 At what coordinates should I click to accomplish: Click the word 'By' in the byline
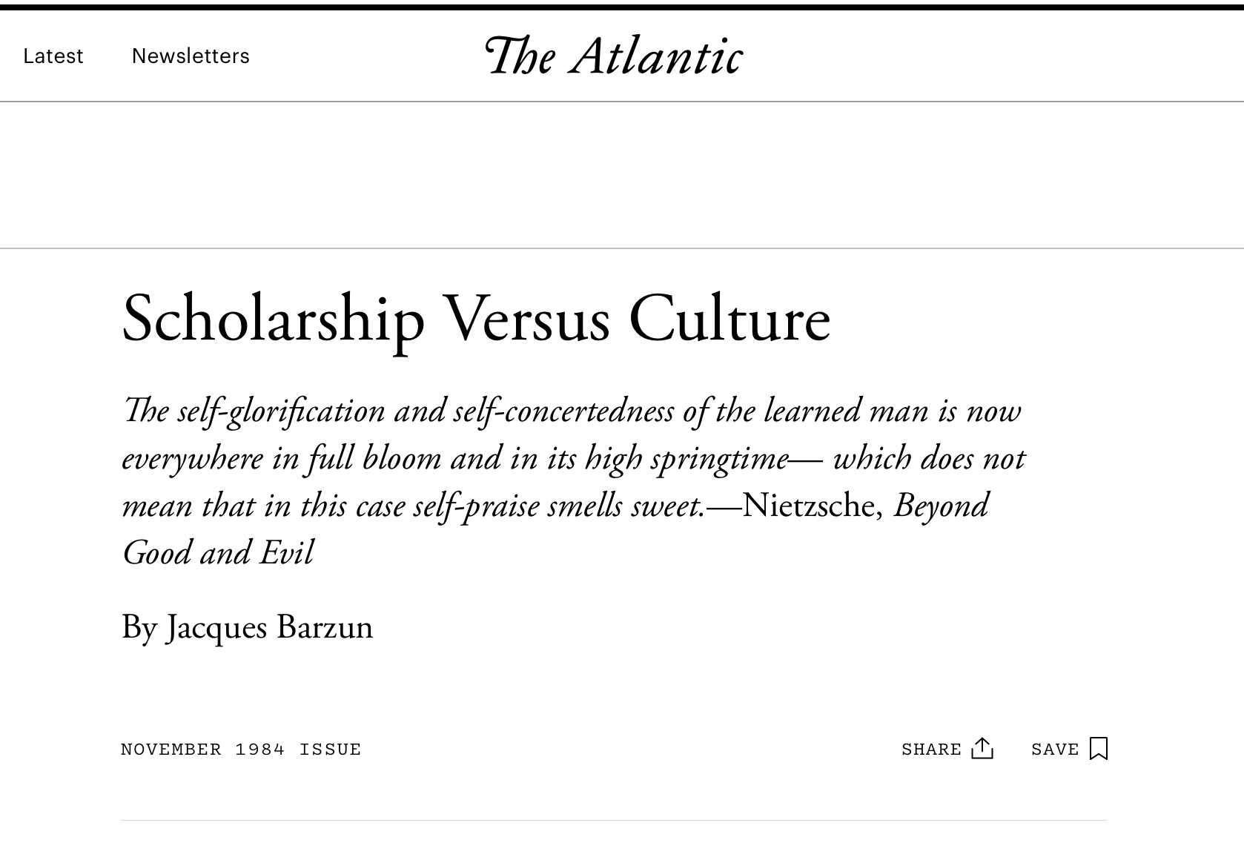tap(139, 627)
